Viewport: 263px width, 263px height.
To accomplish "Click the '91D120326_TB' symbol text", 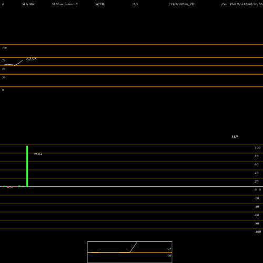I will coord(183,4).
